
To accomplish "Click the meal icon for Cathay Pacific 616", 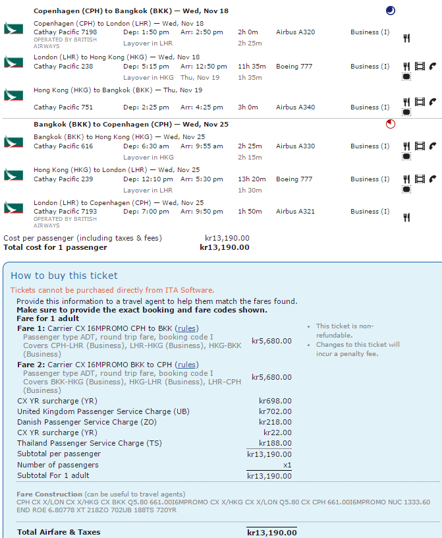I will (x=406, y=146).
